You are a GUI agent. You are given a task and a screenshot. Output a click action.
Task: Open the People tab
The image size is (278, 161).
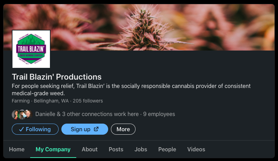[167, 149]
